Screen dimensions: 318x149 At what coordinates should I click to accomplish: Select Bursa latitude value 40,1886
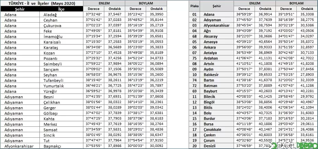[x=266, y=124]
